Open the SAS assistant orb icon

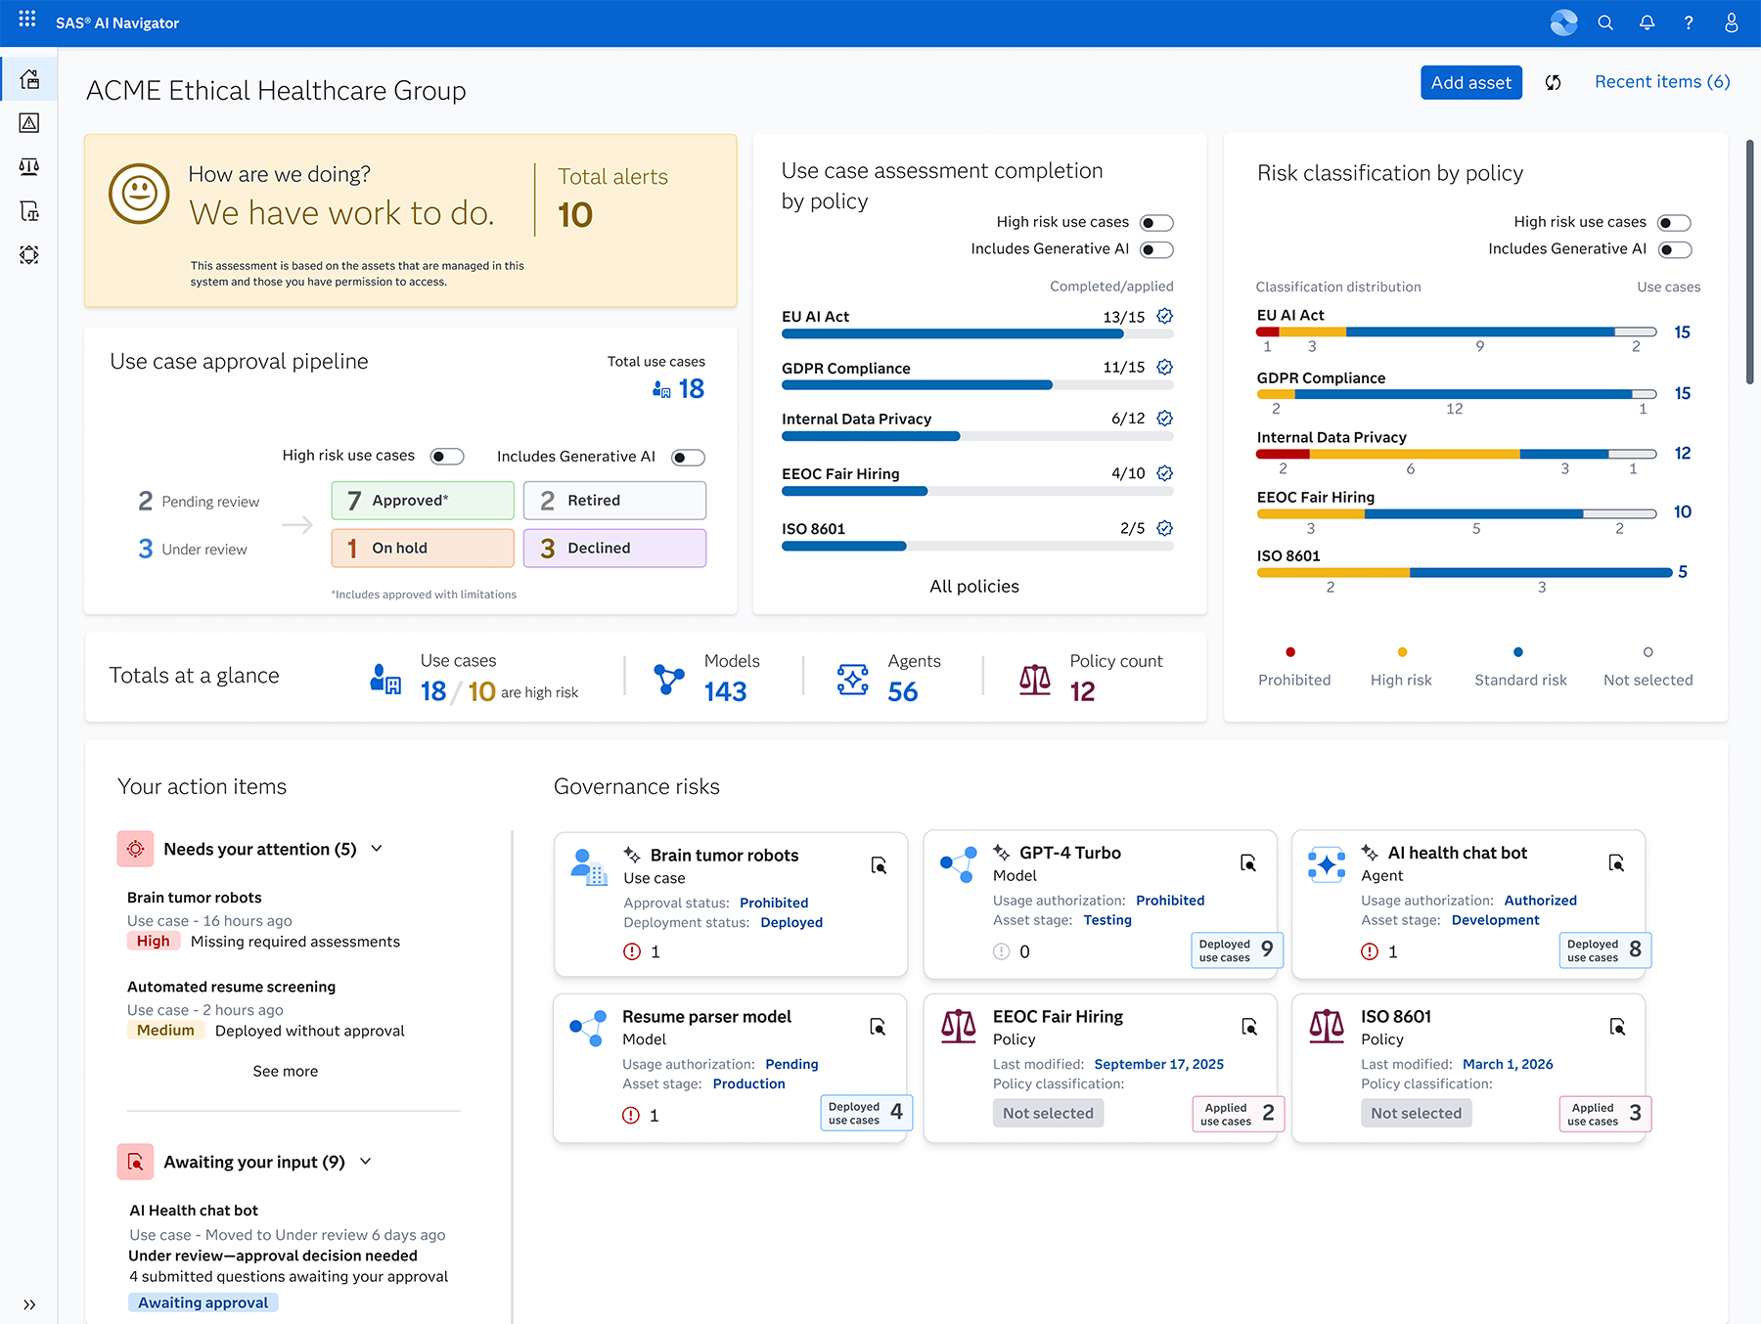point(1563,22)
